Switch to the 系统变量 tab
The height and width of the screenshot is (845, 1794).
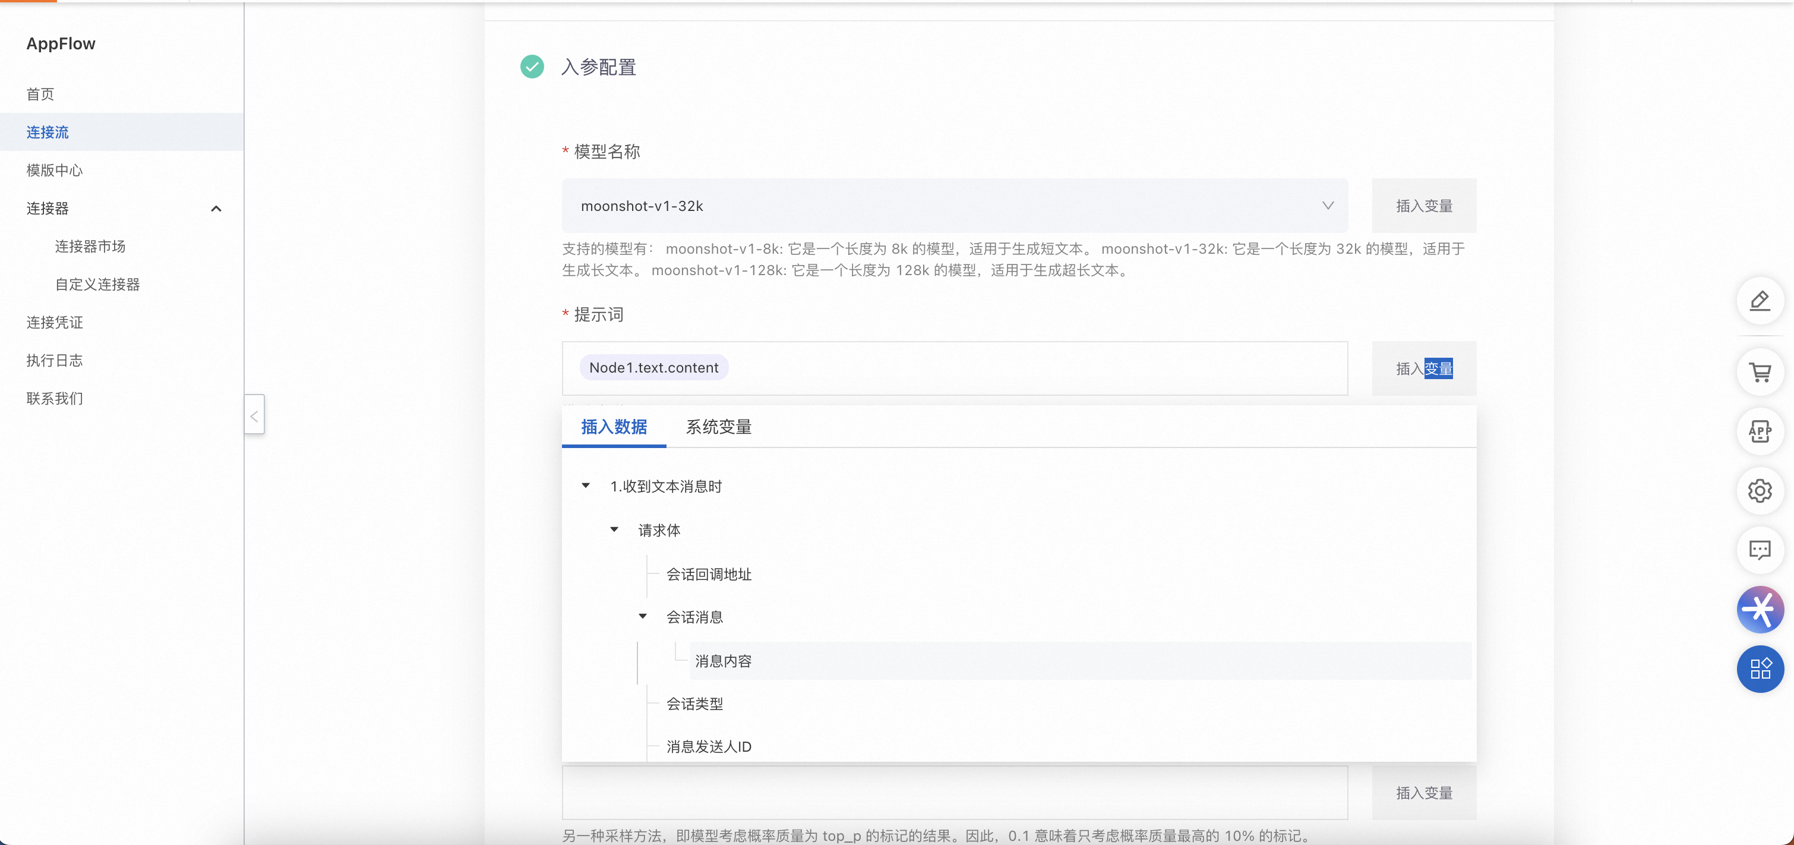tap(718, 426)
